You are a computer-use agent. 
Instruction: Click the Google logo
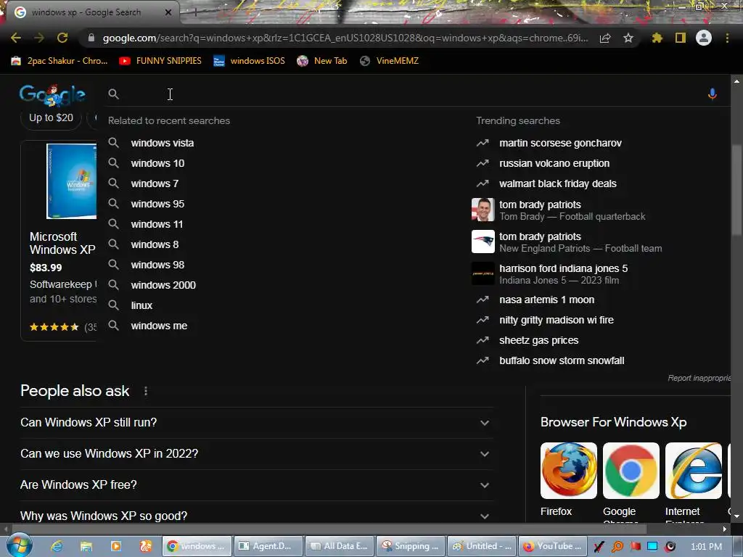coord(52,95)
